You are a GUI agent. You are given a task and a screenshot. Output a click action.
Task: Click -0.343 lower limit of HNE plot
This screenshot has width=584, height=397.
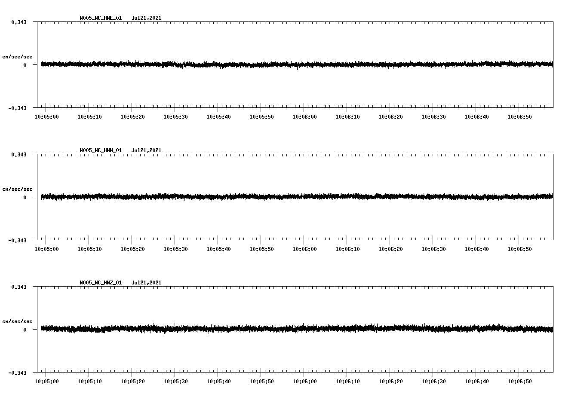17,108
